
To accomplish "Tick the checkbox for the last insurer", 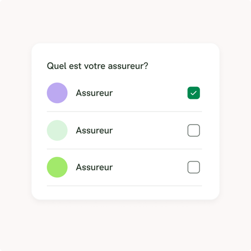I will (194, 167).
